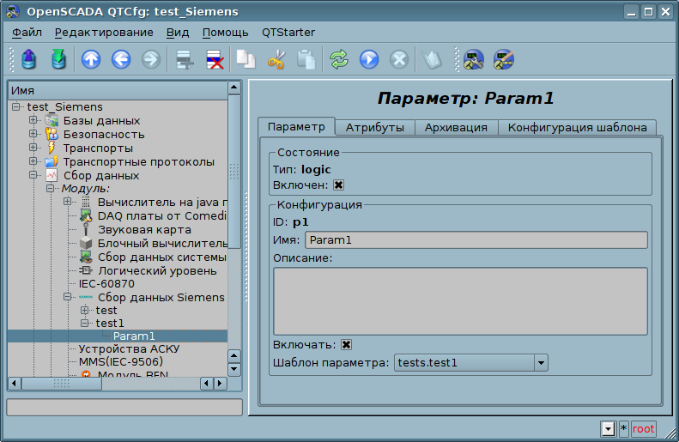Expand the 'Базы данных' tree node
This screenshot has width=679, height=442.
[x=33, y=120]
